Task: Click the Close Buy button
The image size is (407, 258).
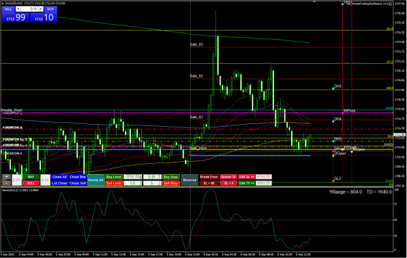Action: pos(77,177)
